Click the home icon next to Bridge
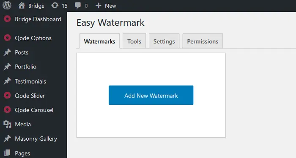 (22, 5)
